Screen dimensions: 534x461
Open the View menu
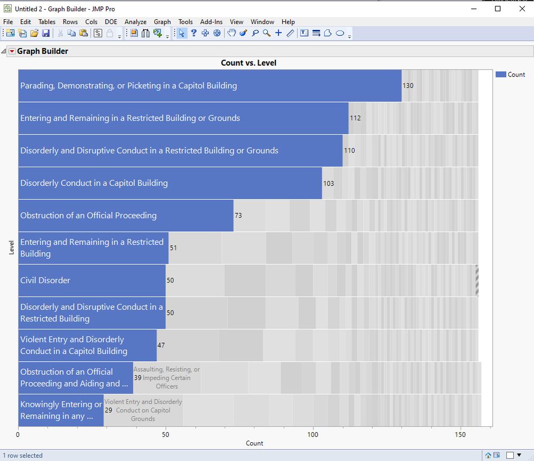click(237, 22)
